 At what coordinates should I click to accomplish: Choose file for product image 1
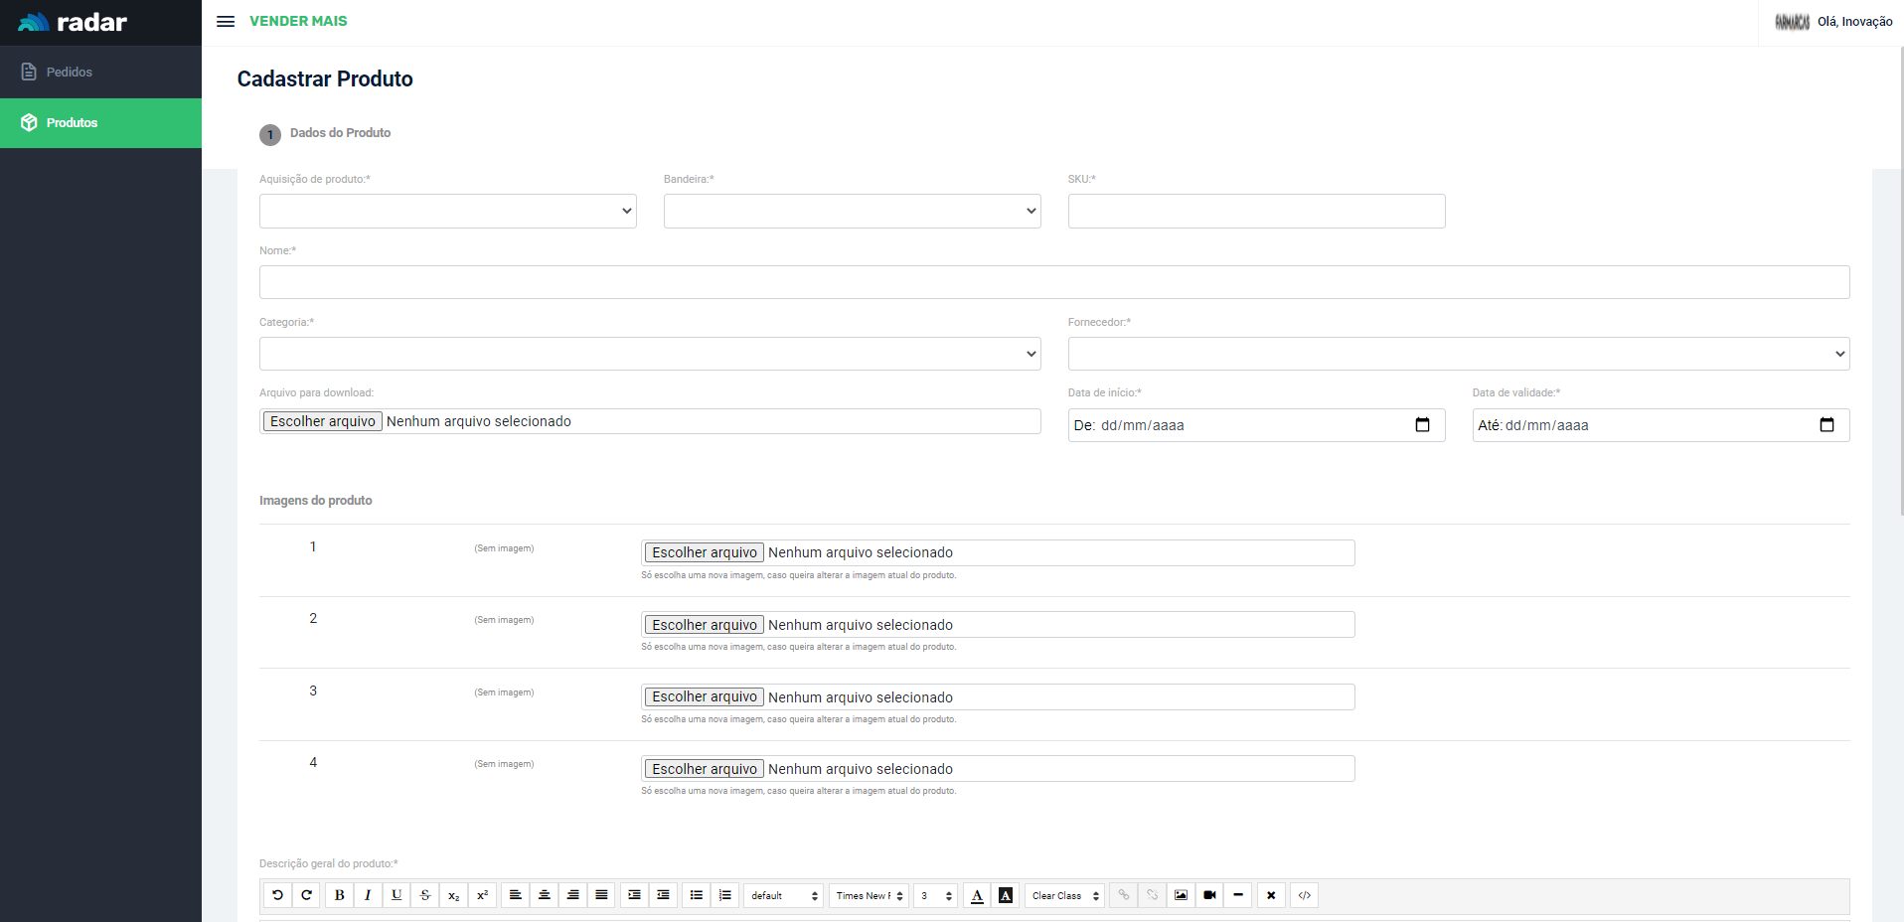pos(705,552)
